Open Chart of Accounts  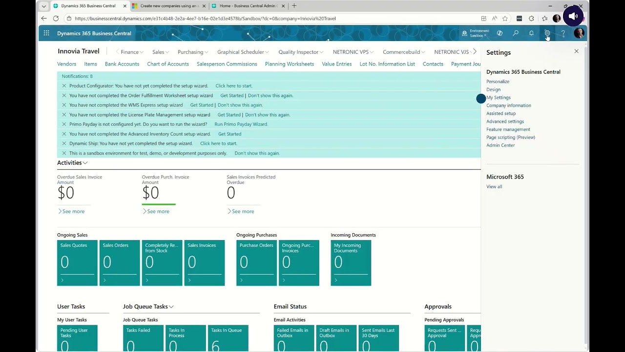(168, 64)
